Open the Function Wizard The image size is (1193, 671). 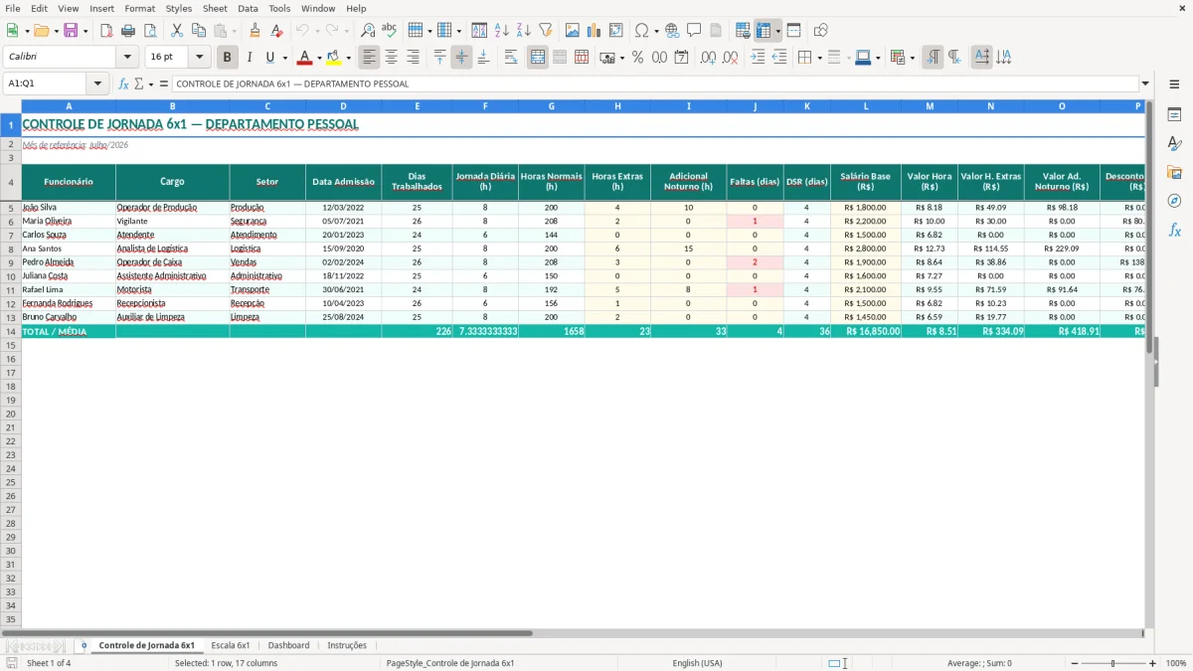click(x=123, y=84)
